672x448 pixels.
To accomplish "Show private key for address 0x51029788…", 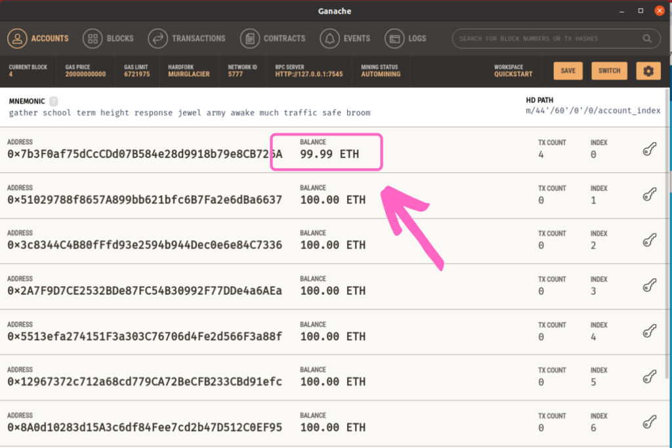I will click(649, 194).
